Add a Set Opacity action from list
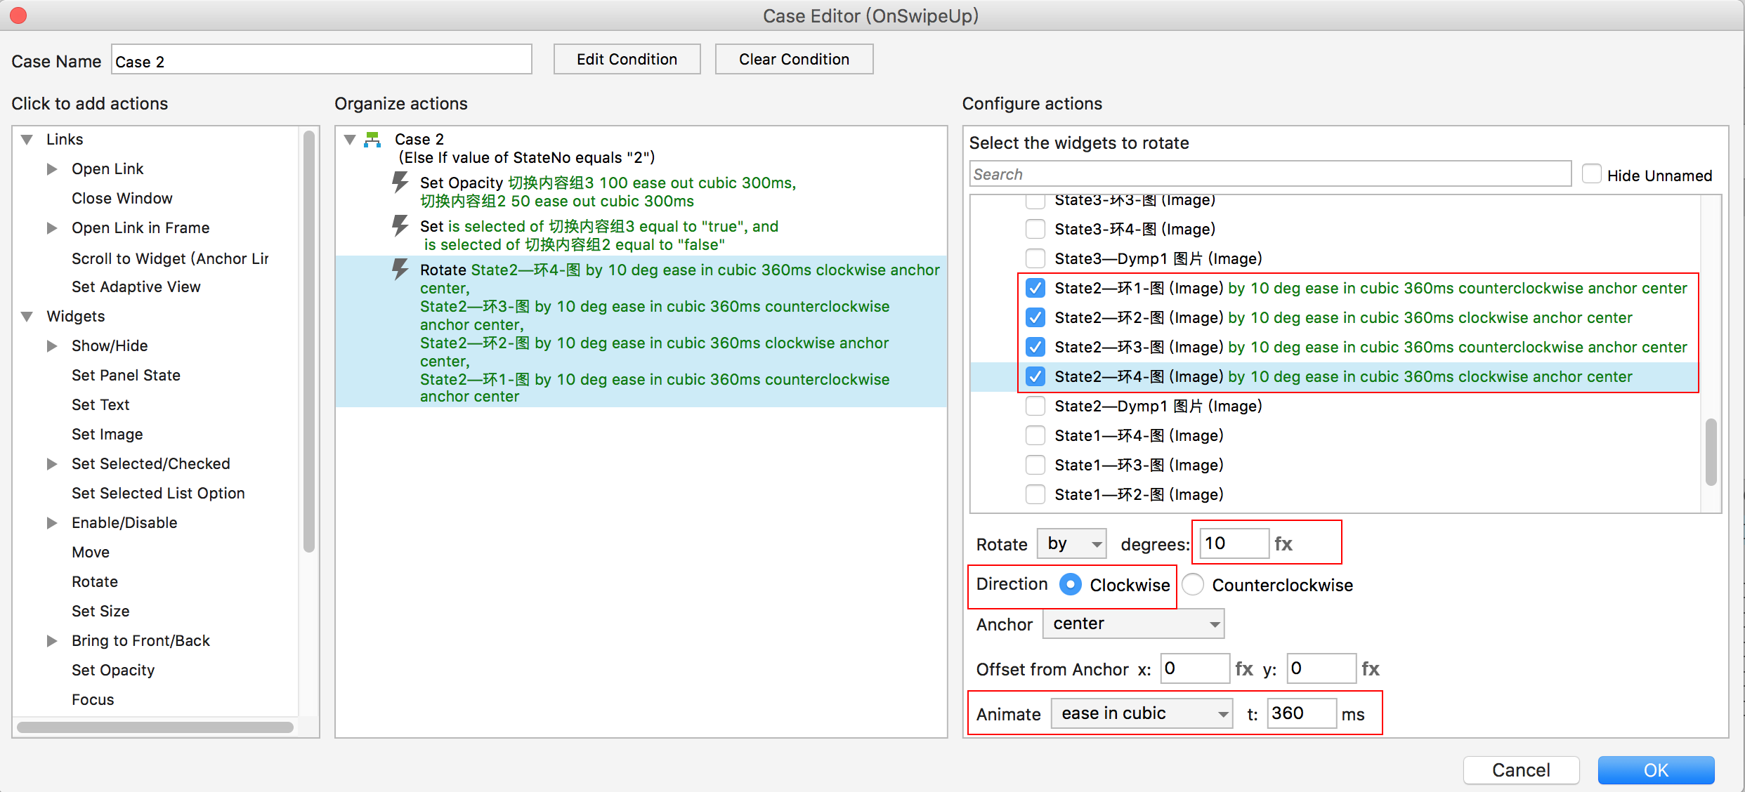The width and height of the screenshot is (1745, 792). (112, 670)
